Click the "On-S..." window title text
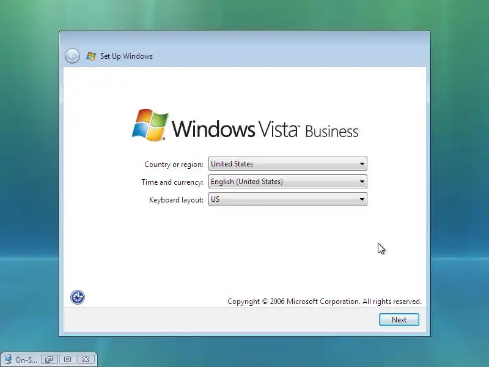Screen dimensions: 489x367 26,360
